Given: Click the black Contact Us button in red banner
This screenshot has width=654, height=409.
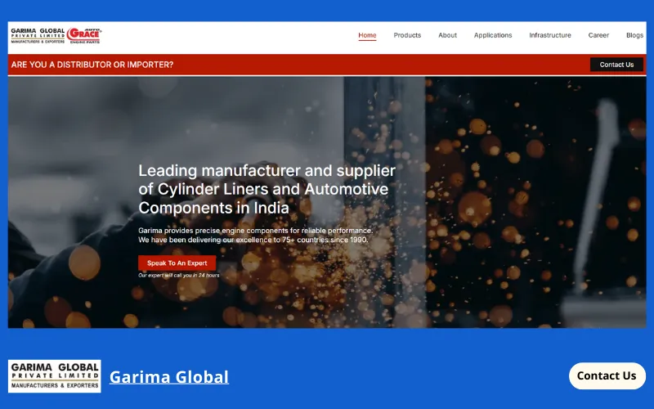Looking at the screenshot, I should tap(616, 65).
